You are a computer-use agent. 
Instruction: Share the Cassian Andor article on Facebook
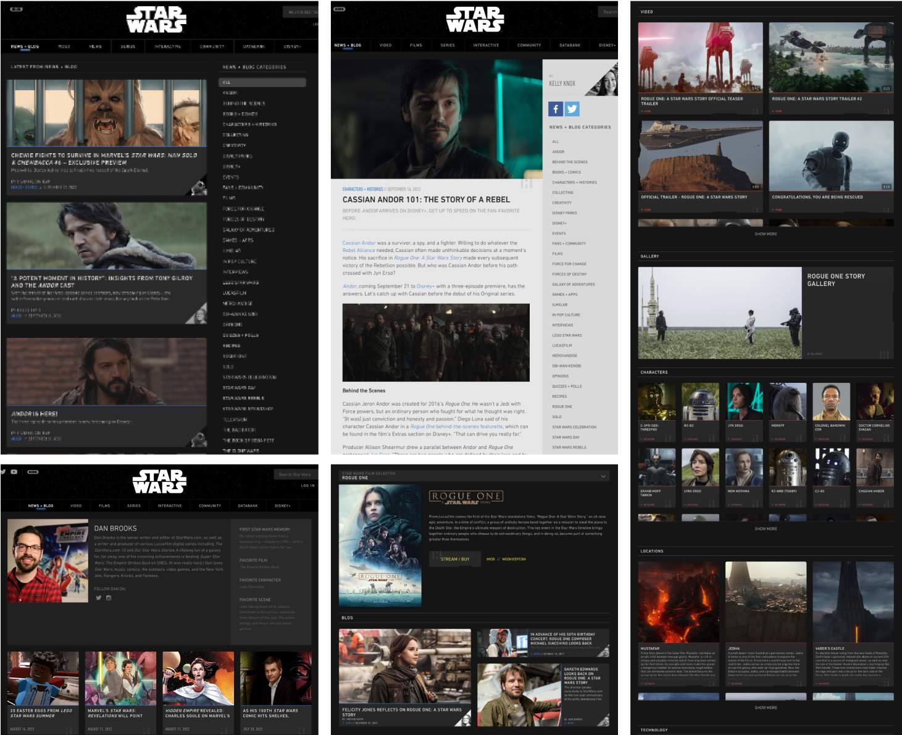pos(555,109)
